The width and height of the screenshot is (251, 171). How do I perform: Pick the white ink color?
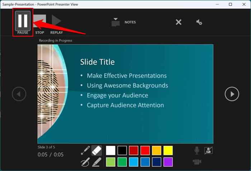110,150
